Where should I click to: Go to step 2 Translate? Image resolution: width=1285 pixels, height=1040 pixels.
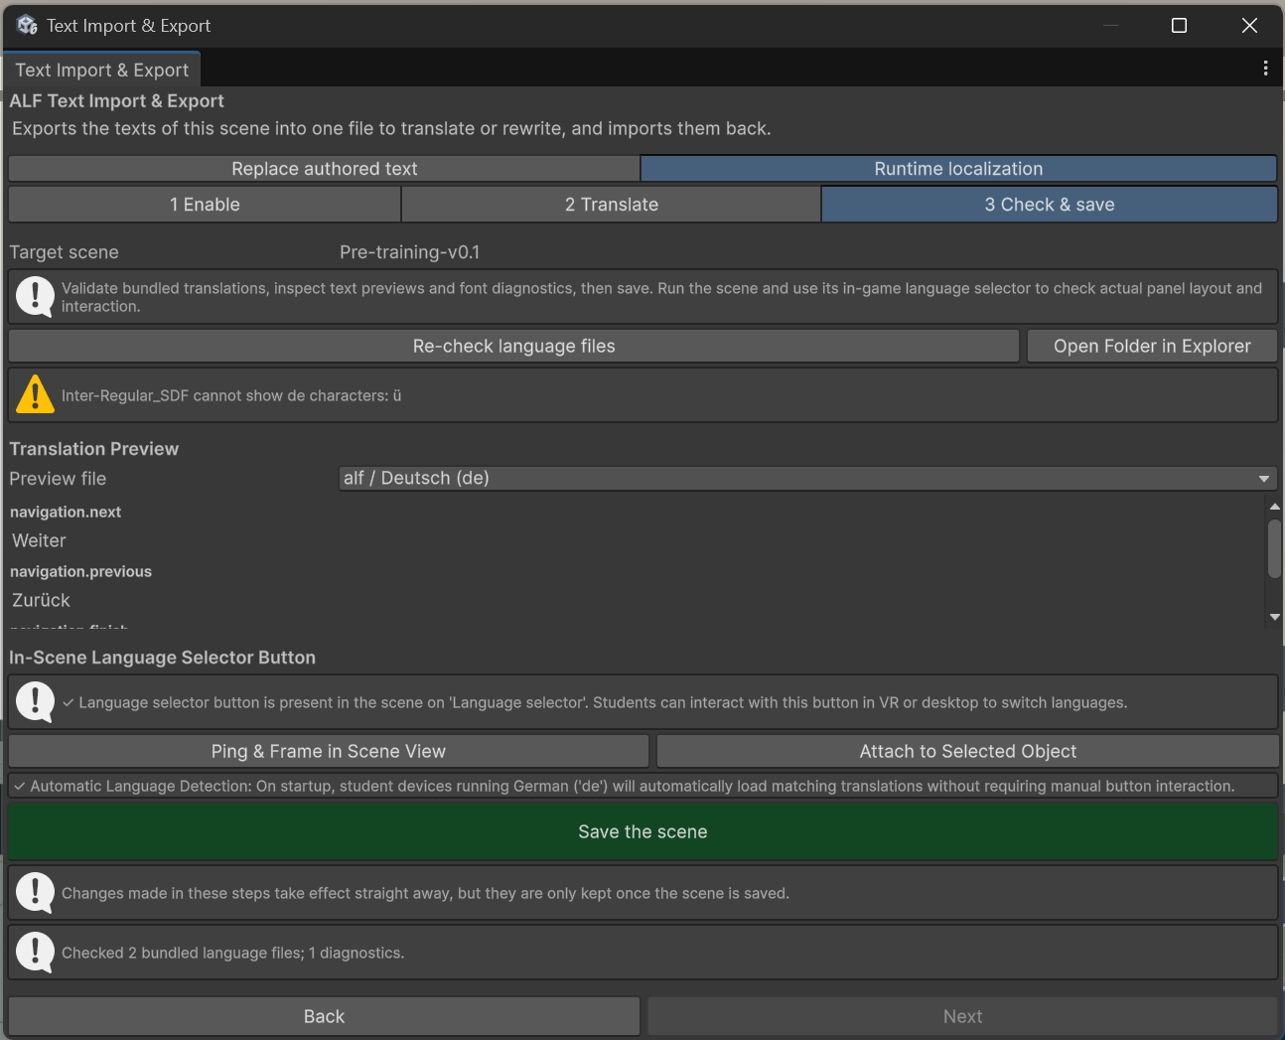(612, 205)
